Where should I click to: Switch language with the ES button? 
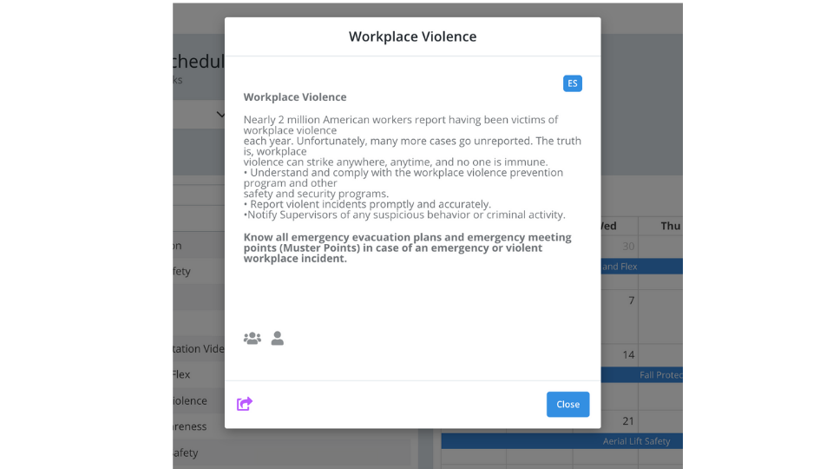click(x=572, y=83)
